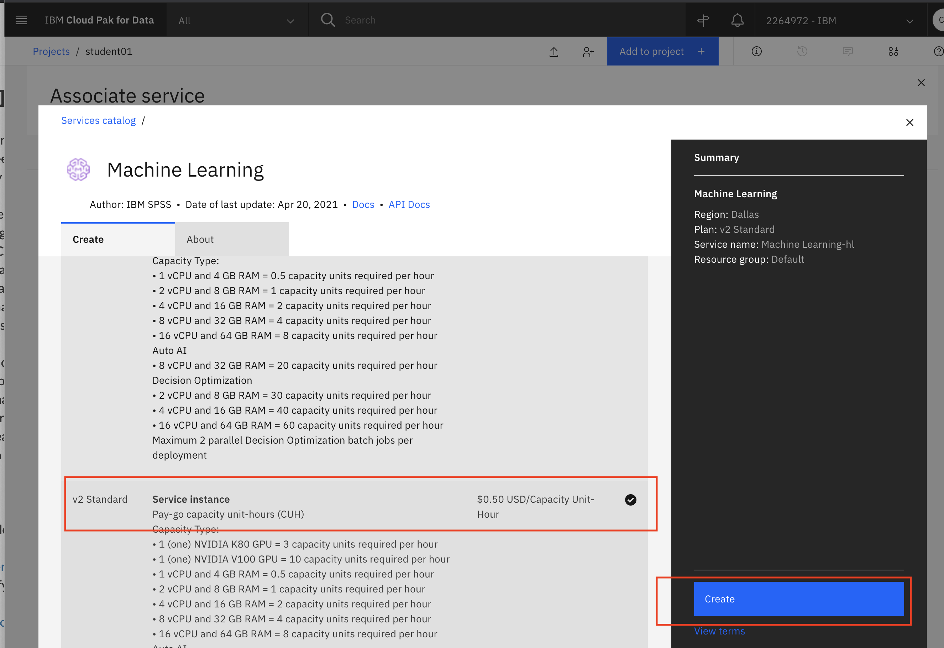Close the Associate service panel

click(x=921, y=83)
